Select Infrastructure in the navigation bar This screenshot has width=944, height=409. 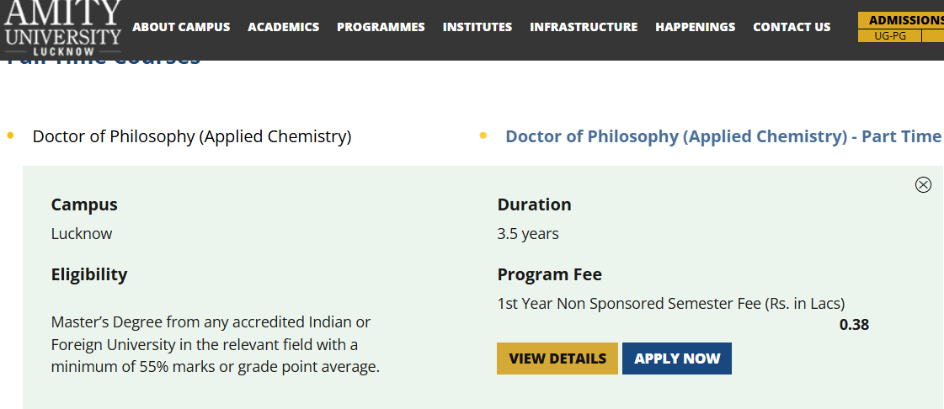(584, 27)
